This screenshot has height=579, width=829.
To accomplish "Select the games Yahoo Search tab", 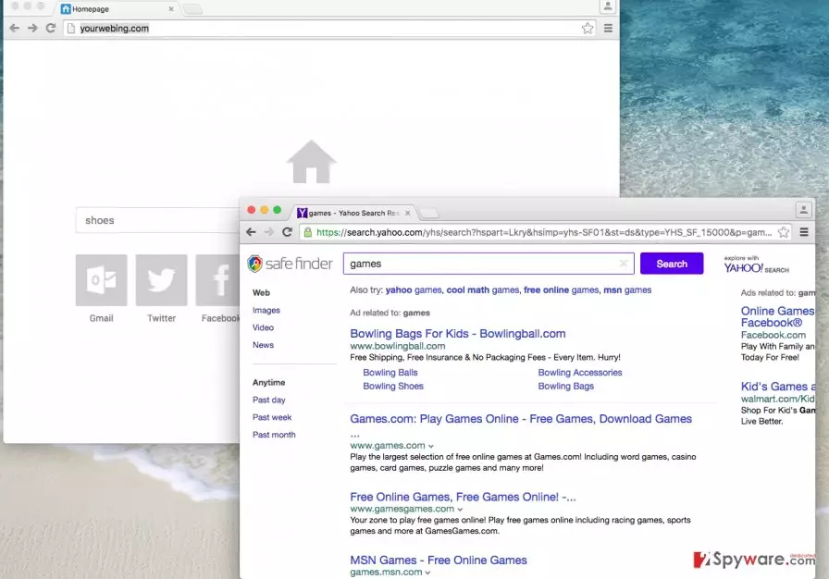I will click(x=353, y=213).
